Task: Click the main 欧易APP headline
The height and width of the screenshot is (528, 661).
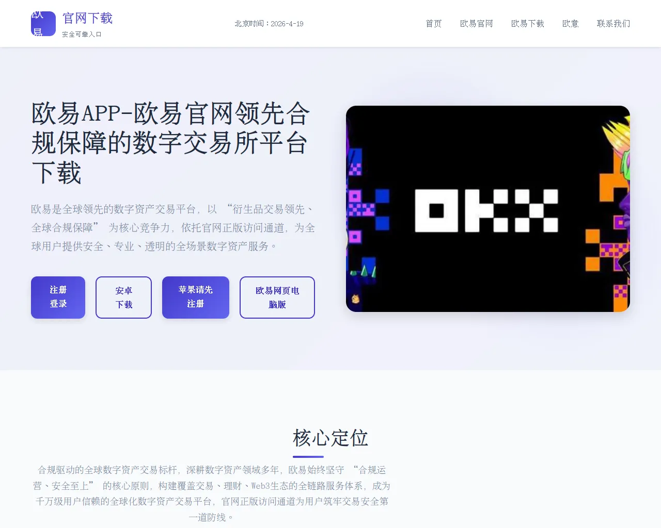Action: pyautogui.click(x=171, y=143)
